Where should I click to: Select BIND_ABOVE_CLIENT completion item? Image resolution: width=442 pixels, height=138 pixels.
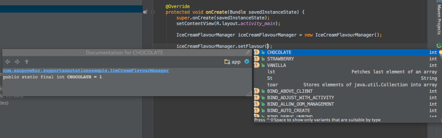tap(345, 91)
